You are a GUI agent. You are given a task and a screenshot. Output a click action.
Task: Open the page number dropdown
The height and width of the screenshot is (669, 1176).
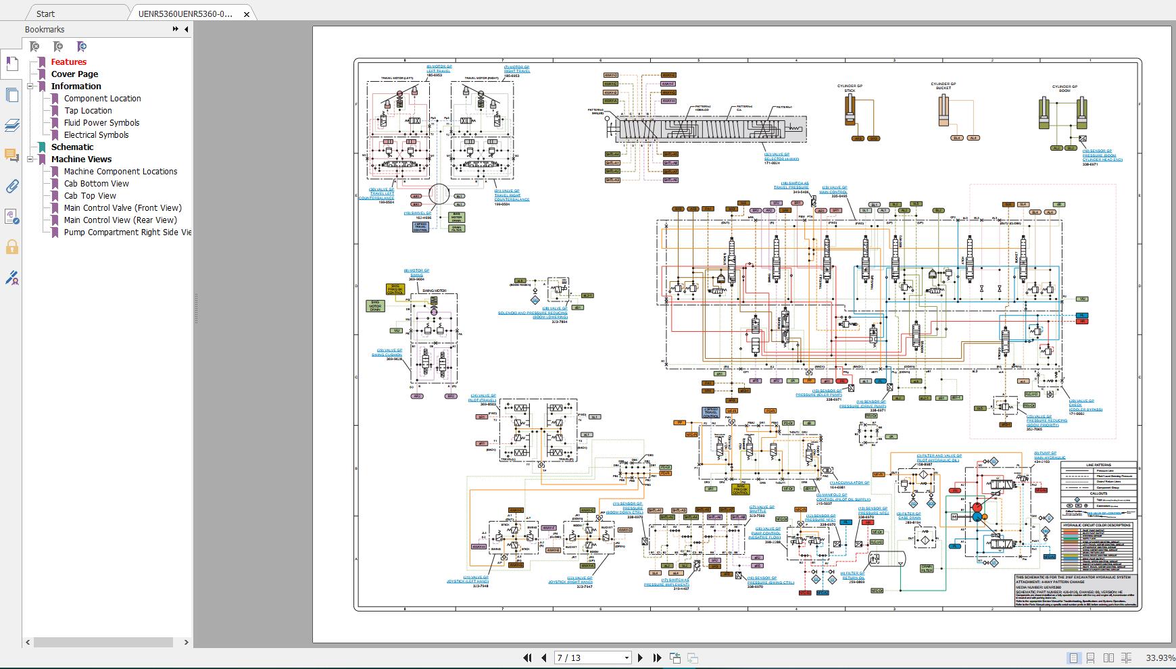coord(627,658)
